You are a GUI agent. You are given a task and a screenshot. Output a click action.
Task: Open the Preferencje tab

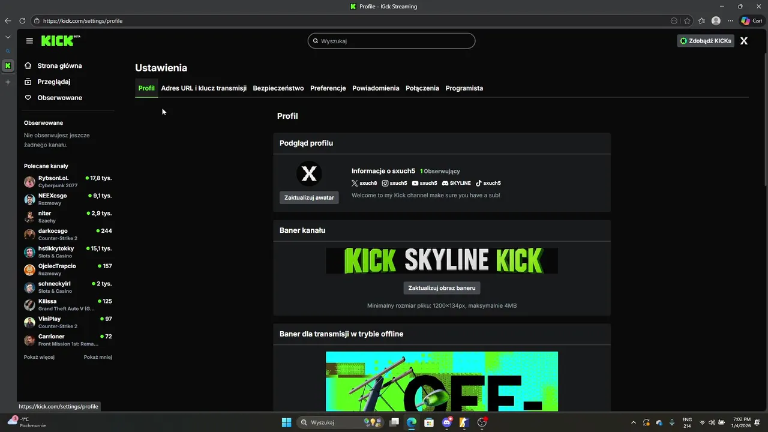(x=328, y=88)
